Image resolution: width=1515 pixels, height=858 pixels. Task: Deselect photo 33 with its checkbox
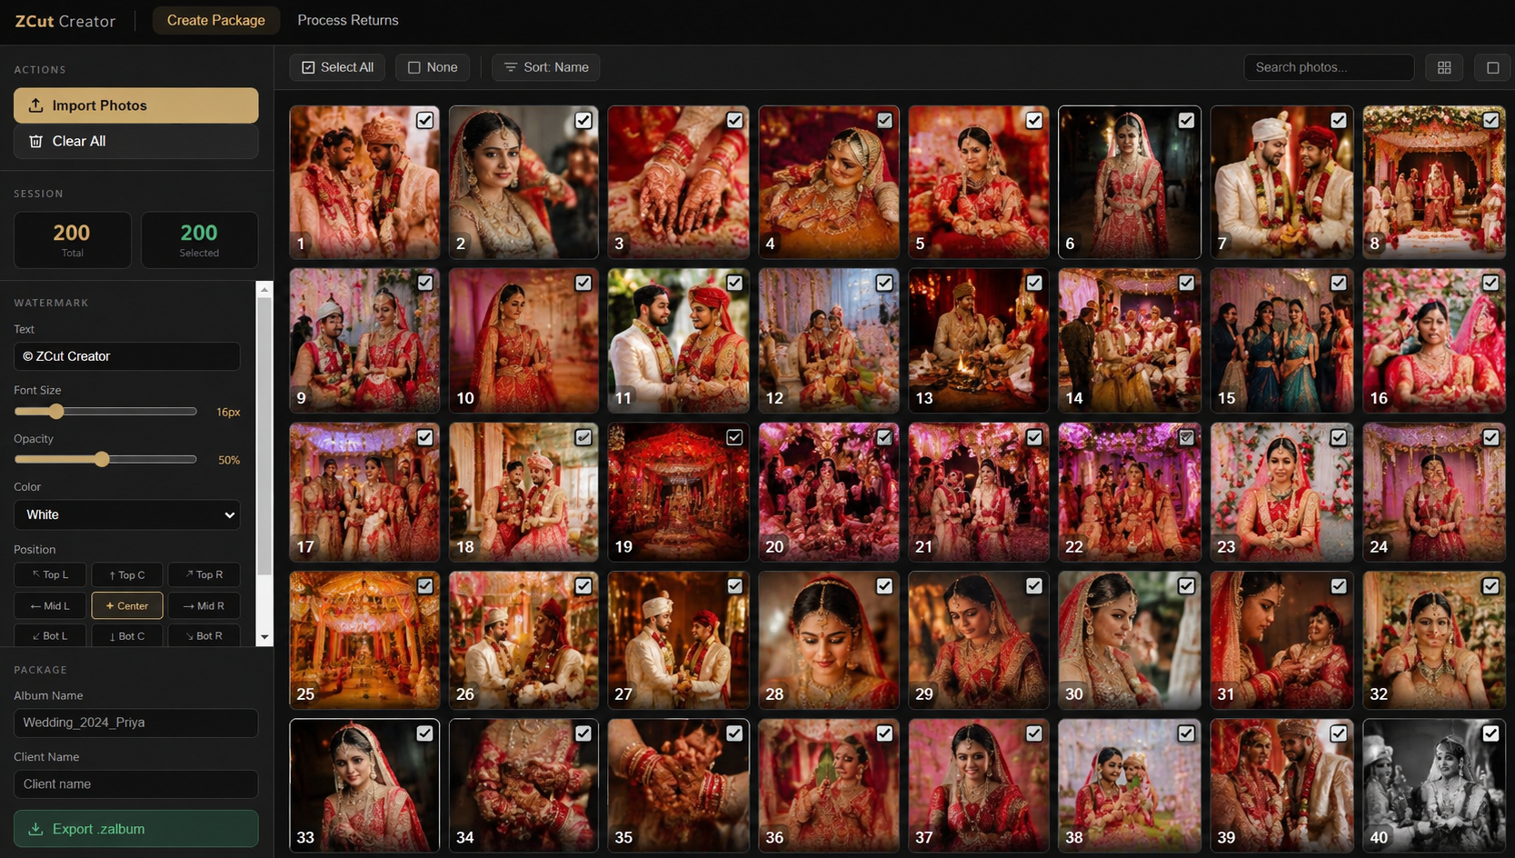[424, 733]
